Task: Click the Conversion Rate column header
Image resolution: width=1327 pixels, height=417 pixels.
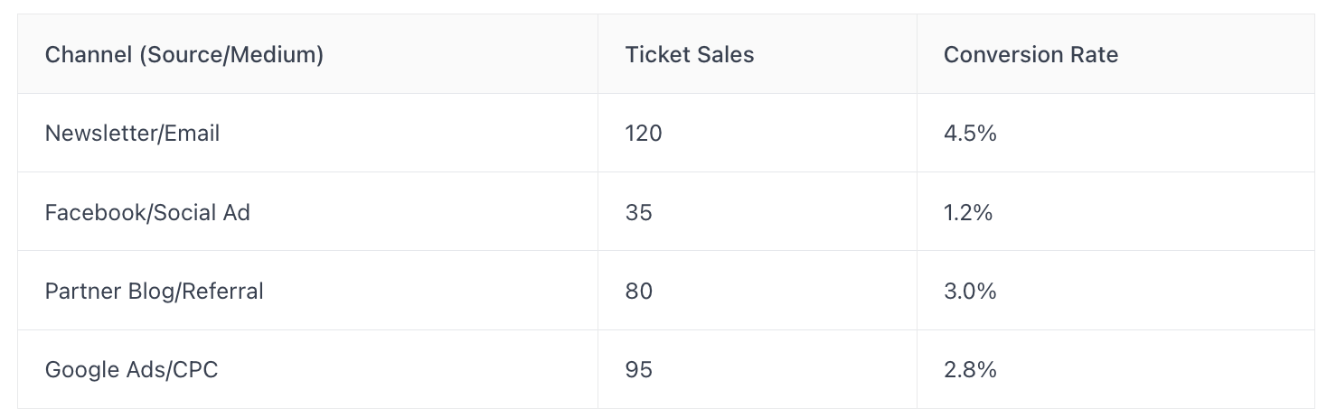Action: [1115, 54]
